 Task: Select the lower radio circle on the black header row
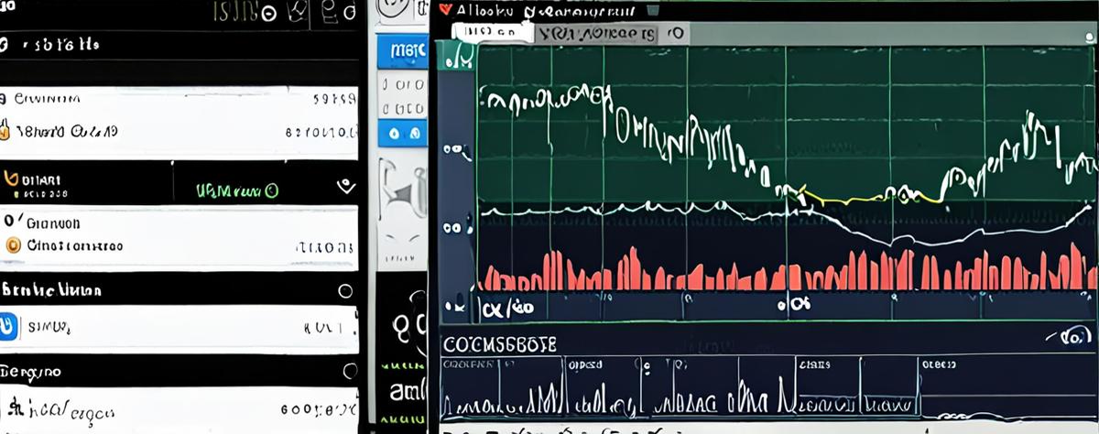[x=349, y=371]
